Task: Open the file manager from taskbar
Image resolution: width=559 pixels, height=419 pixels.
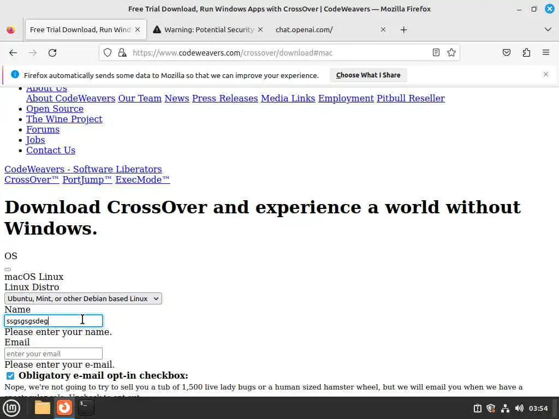Action: [x=43, y=408]
